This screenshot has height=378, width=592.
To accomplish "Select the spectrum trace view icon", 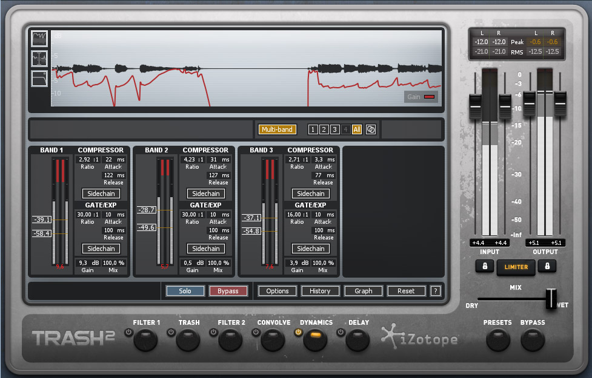I will tap(38, 59).
